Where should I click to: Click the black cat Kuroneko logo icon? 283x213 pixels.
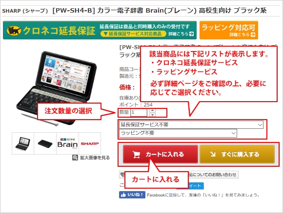coord(14,31)
